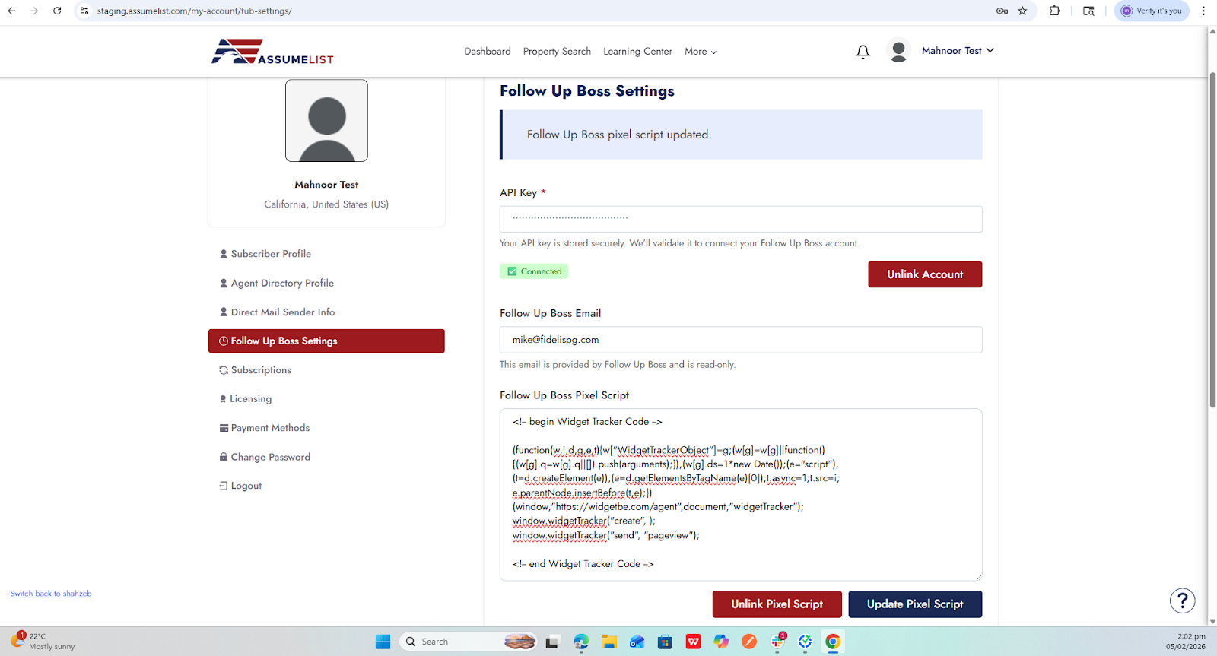Viewport: 1217px width, 656px height.
Task: Open File Explorer from taskbar
Action: pos(609,642)
